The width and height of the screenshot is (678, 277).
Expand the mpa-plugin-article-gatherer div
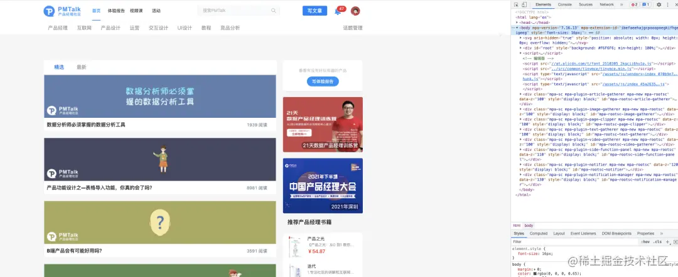pyautogui.click(x=521, y=93)
